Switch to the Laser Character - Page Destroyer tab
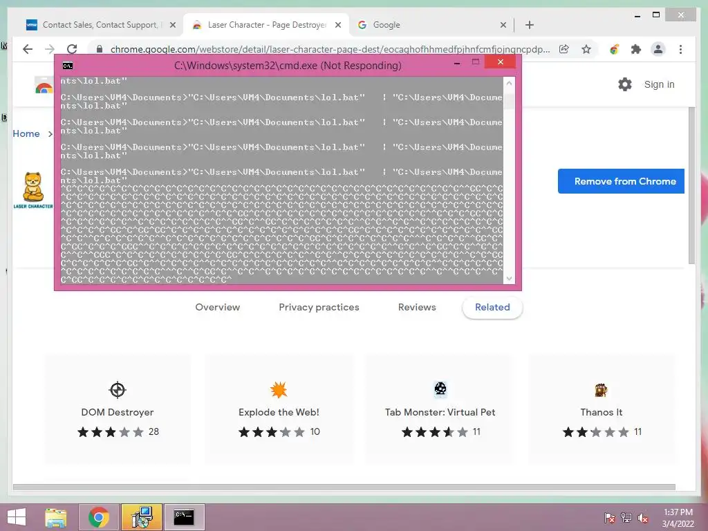The width and height of the screenshot is (708, 531). 266,25
